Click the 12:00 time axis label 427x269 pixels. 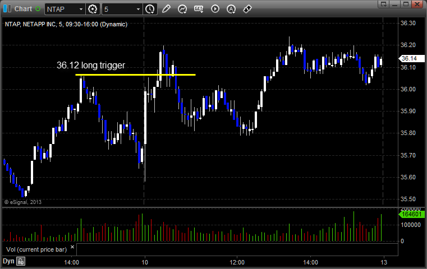237,262
